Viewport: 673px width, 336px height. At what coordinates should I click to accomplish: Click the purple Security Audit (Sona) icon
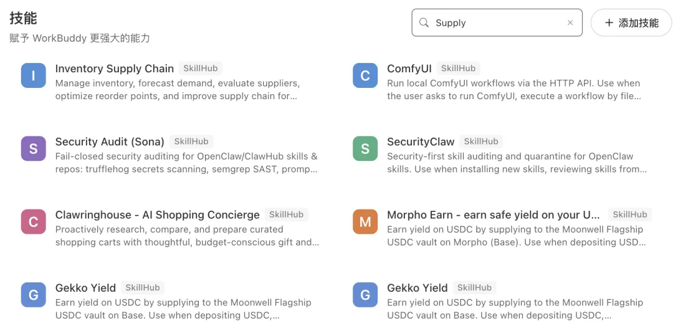(33, 149)
